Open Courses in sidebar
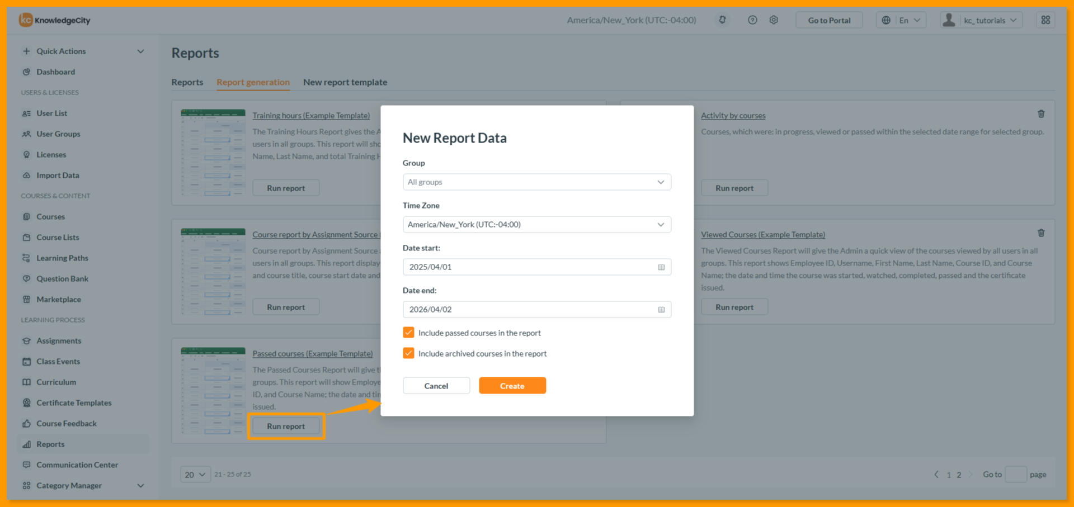 pos(50,216)
